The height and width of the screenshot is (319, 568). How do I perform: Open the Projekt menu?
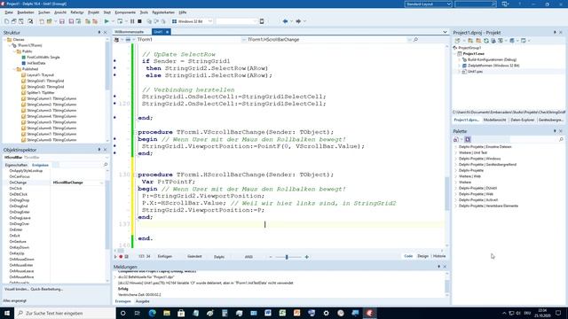point(93,12)
